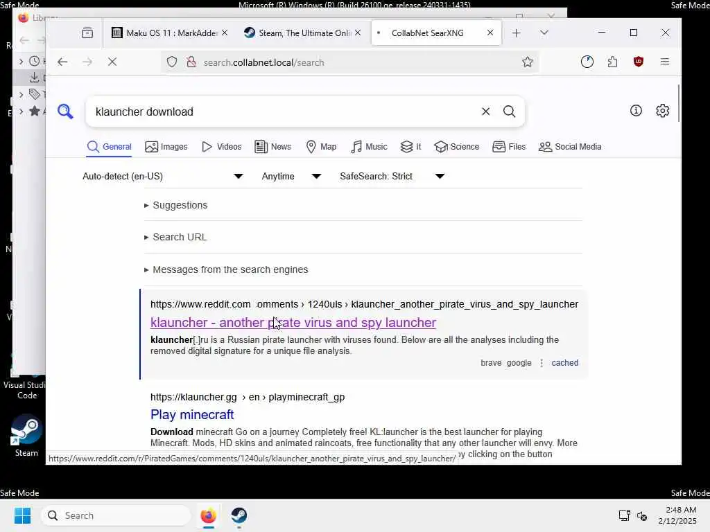Switch to Videos search category
Screen dimensions: 710x532
[221, 147]
